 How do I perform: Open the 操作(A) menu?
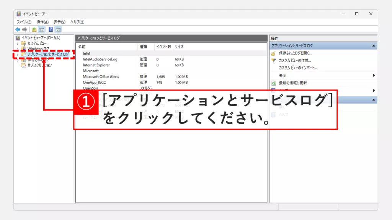[x=42, y=22]
